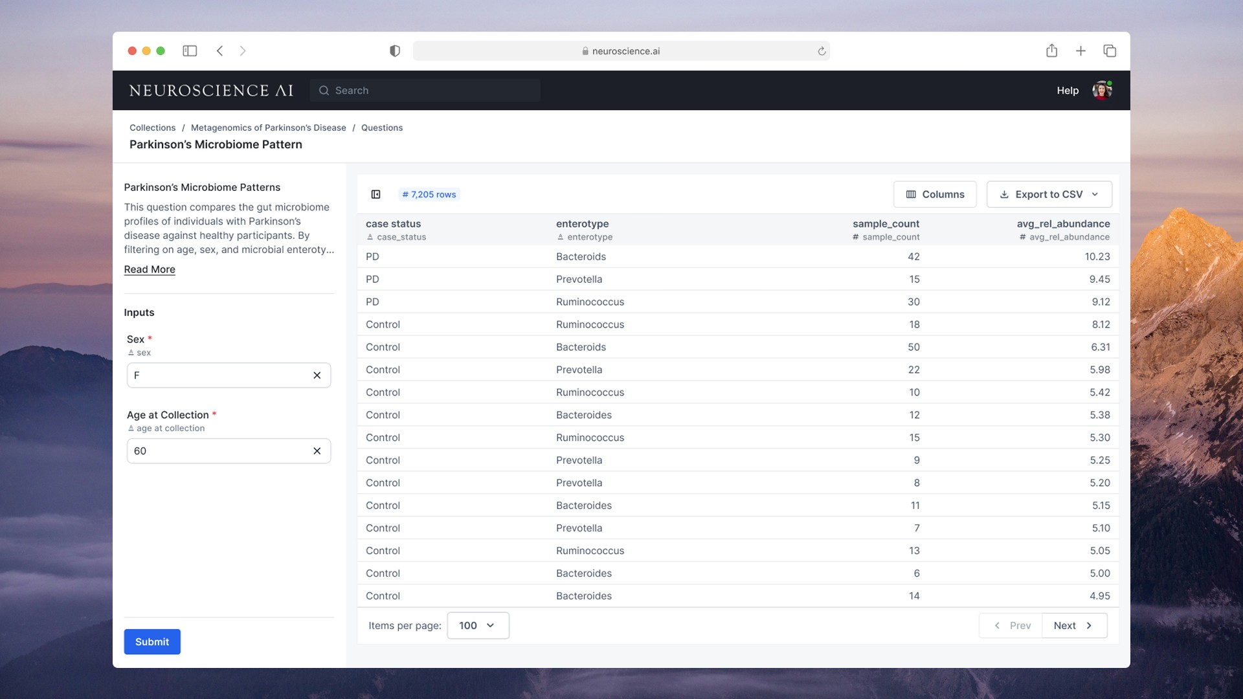Go back with the browser back arrow
Viewport: 1243px width, 699px height.
point(220,50)
